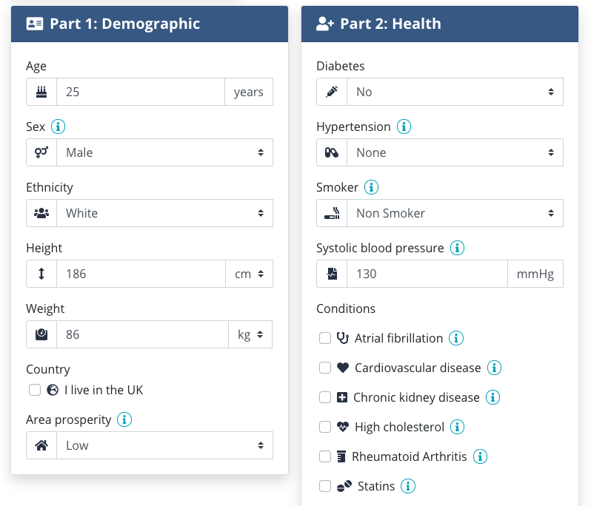Open the Chronic kidney disease info icon
This screenshot has width=591, height=506.
coord(492,397)
